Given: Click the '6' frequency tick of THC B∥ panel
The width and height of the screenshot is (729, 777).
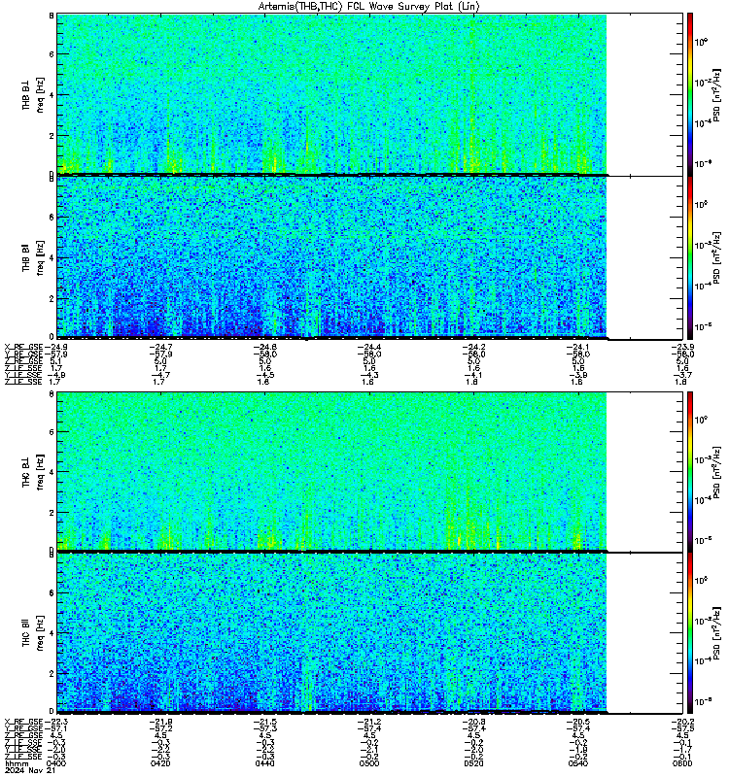Looking at the screenshot, I should tap(52, 592).
